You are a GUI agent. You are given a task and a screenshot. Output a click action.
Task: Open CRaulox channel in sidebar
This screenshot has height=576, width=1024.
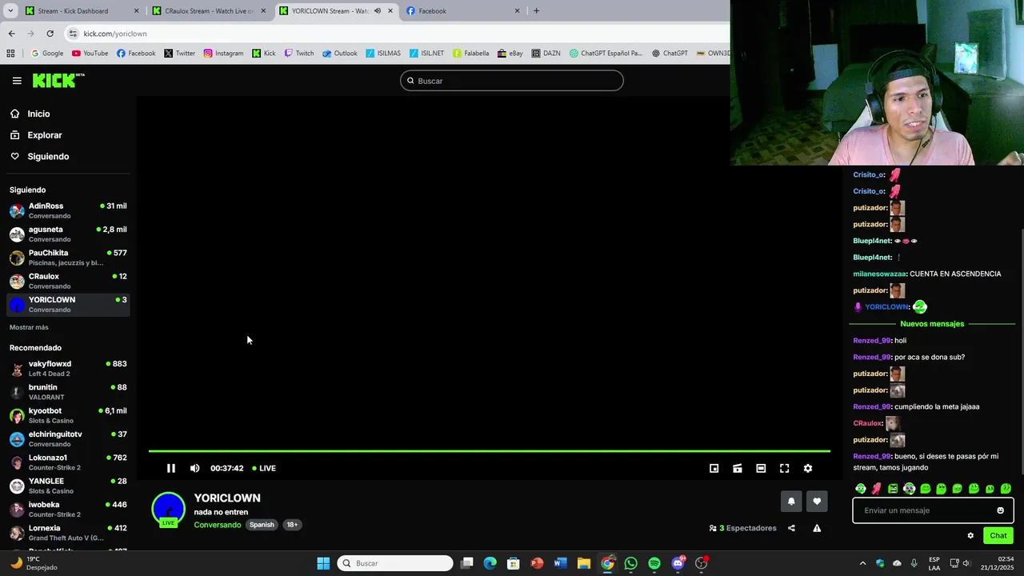click(x=68, y=281)
